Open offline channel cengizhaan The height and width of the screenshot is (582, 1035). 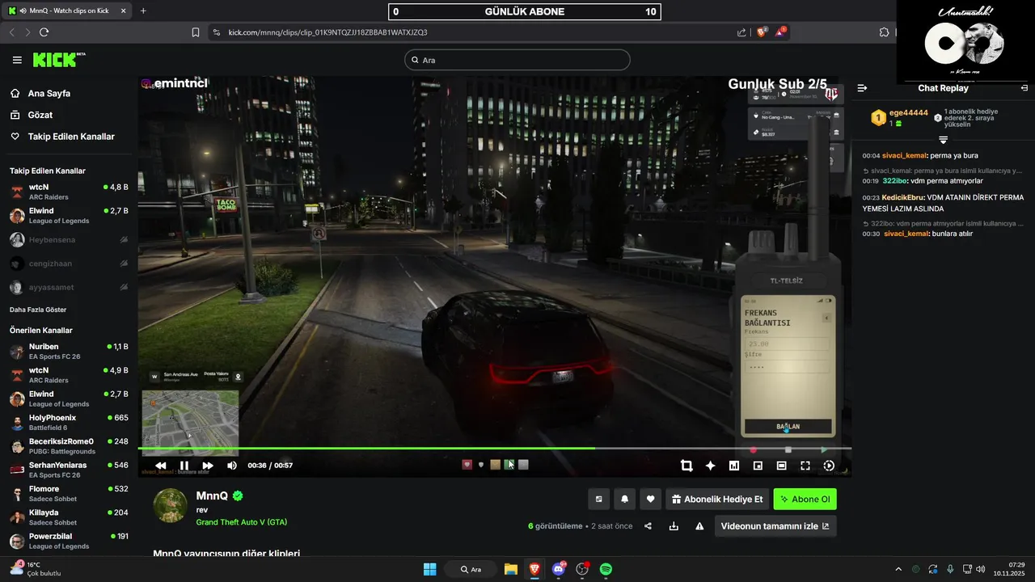tap(69, 264)
